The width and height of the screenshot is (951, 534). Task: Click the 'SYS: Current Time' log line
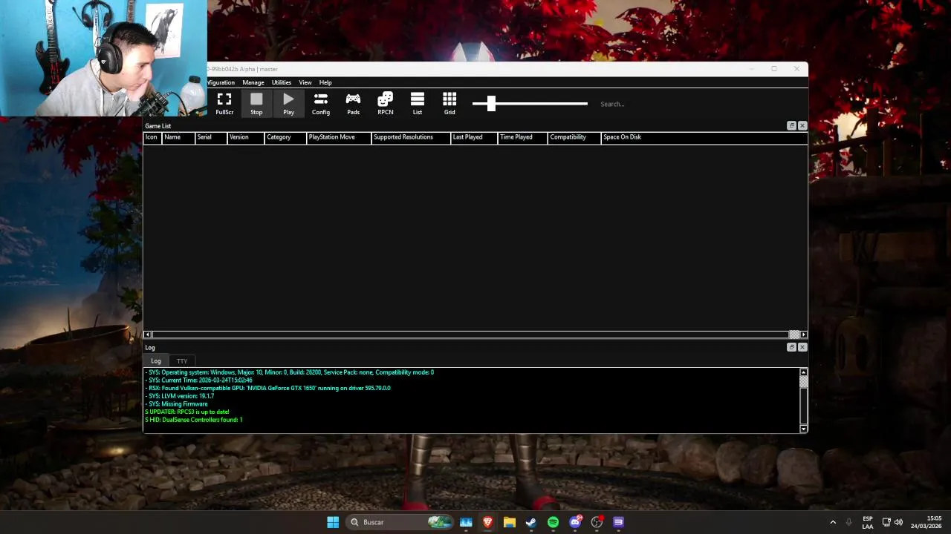click(198, 380)
